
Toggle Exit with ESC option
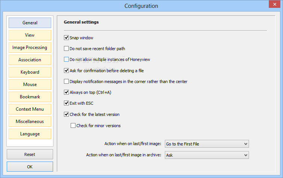tap(67, 103)
